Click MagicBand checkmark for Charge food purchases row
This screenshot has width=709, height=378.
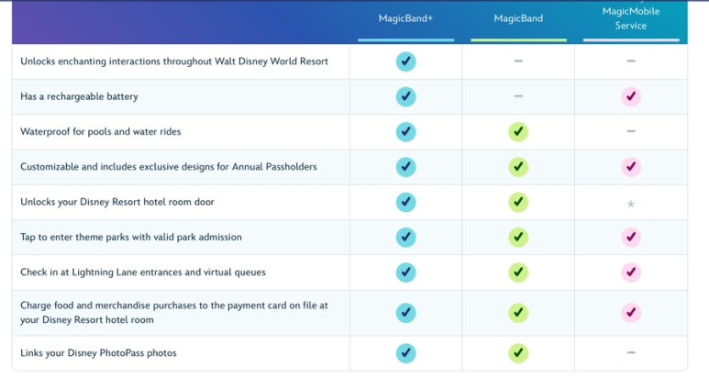click(x=518, y=313)
